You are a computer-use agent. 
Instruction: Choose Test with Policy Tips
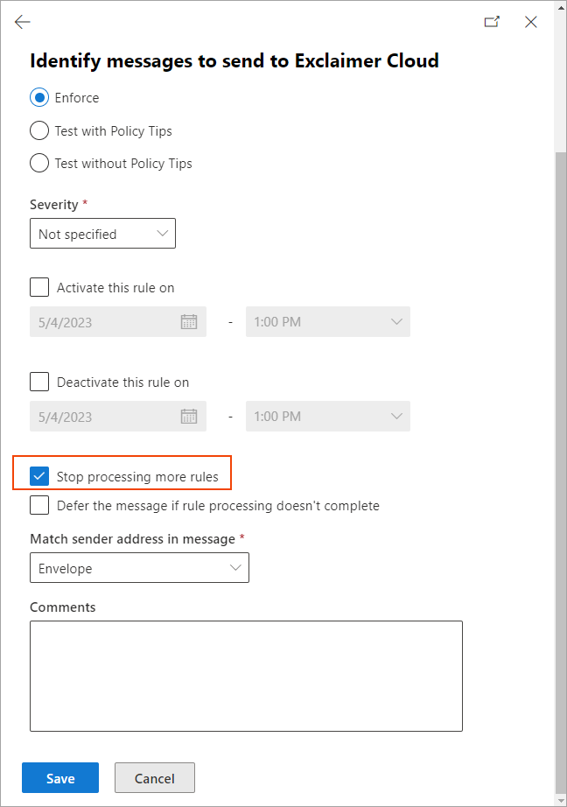[38, 130]
